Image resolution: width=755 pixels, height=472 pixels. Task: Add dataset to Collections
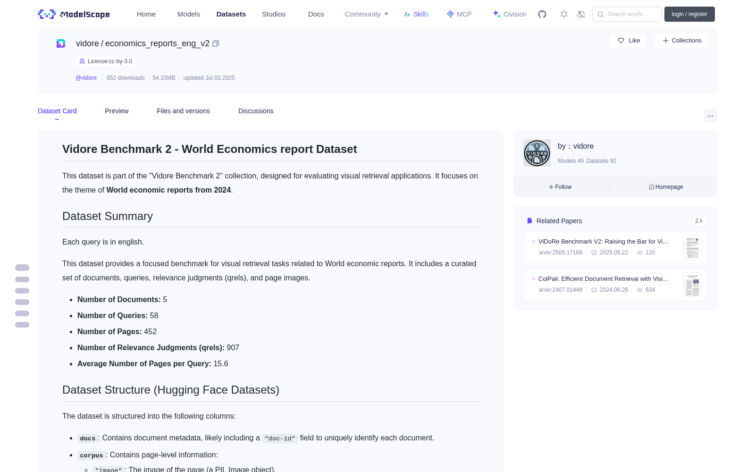pos(681,41)
